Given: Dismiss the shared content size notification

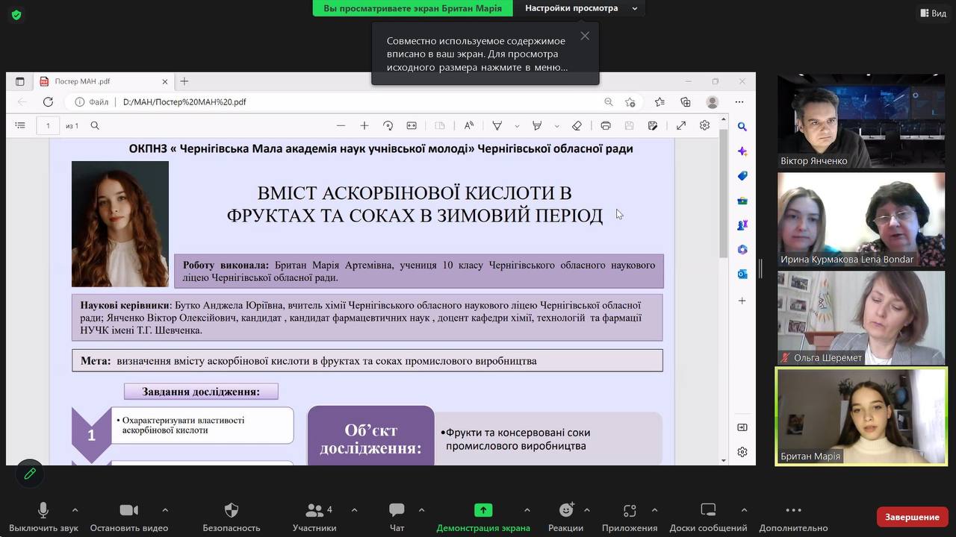Looking at the screenshot, I should tap(585, 36).
